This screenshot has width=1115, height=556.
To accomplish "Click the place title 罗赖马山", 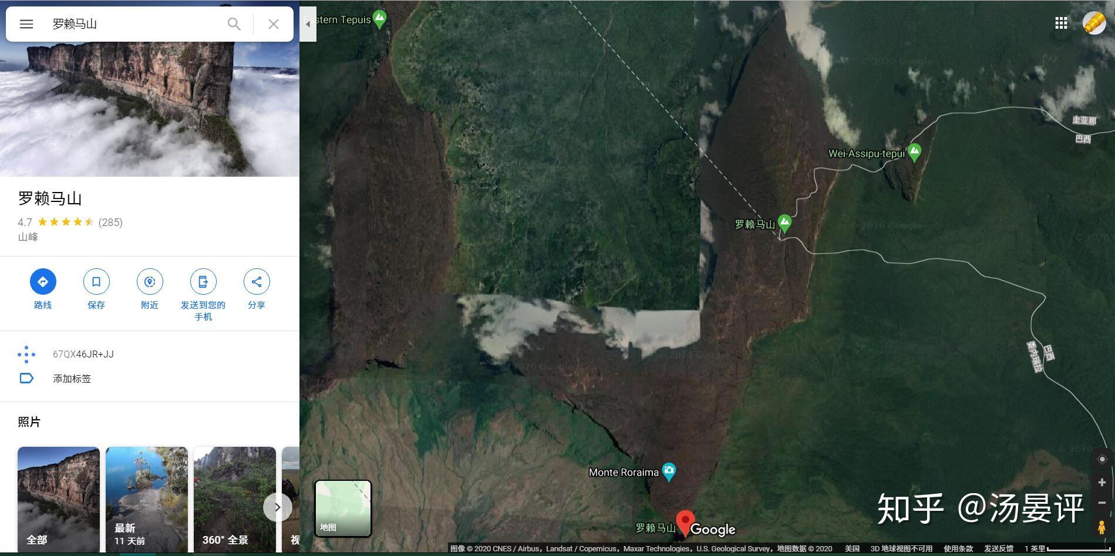I will (50, 198).
